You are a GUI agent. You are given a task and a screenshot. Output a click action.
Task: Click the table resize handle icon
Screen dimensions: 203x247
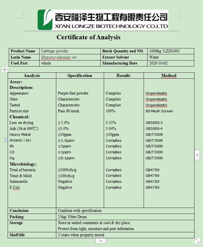tap(197, 241)
